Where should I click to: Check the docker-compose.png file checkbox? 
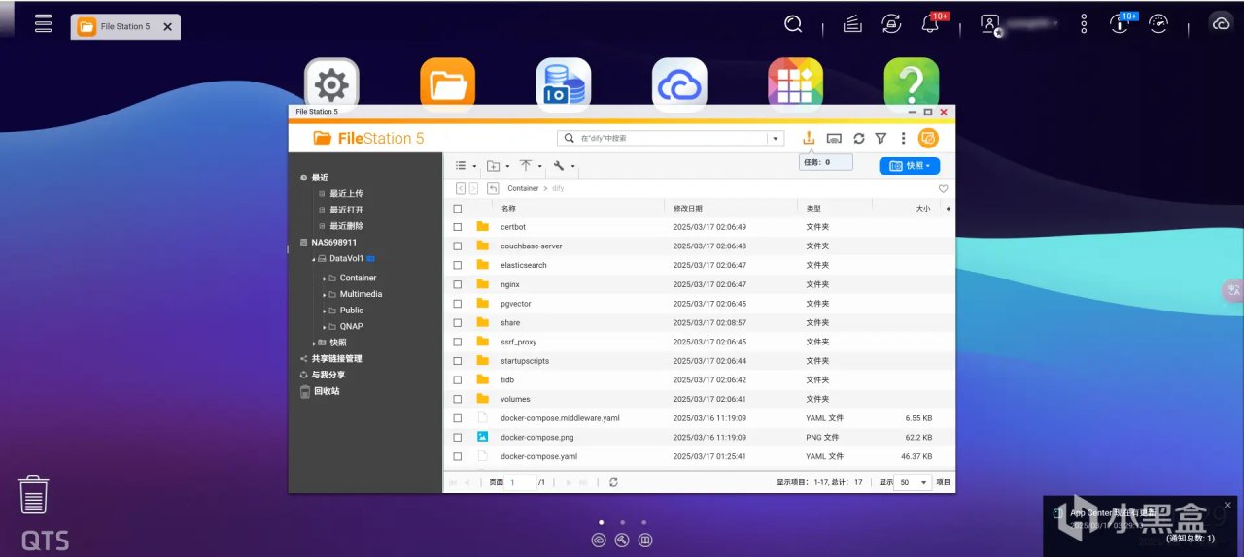(457, 438)
